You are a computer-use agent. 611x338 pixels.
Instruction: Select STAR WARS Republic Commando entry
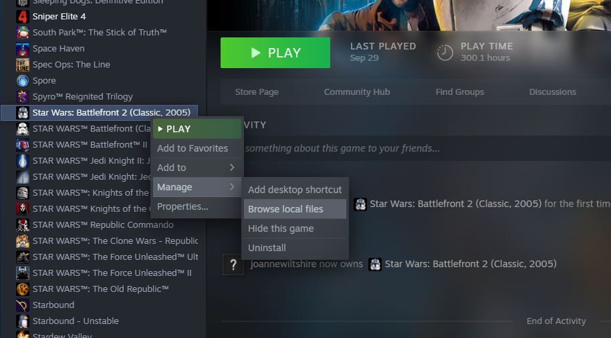point(103,225)
